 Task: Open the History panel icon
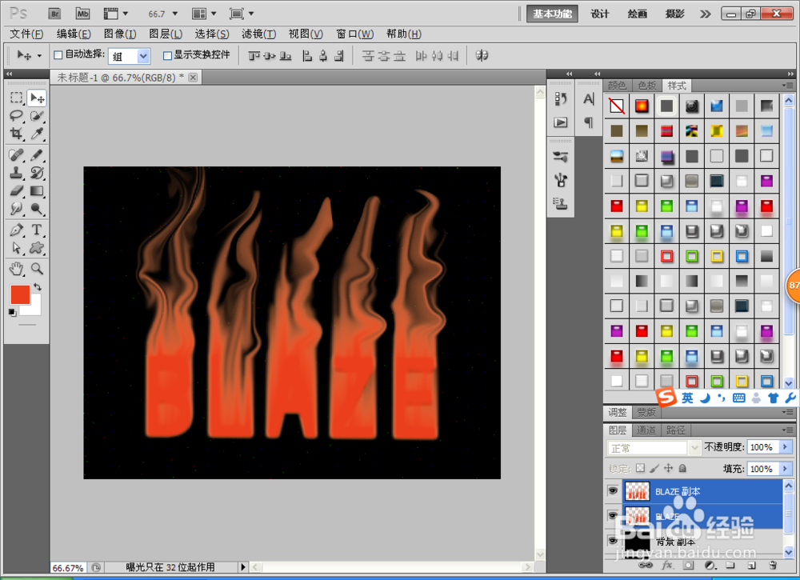tap(561, 99)
